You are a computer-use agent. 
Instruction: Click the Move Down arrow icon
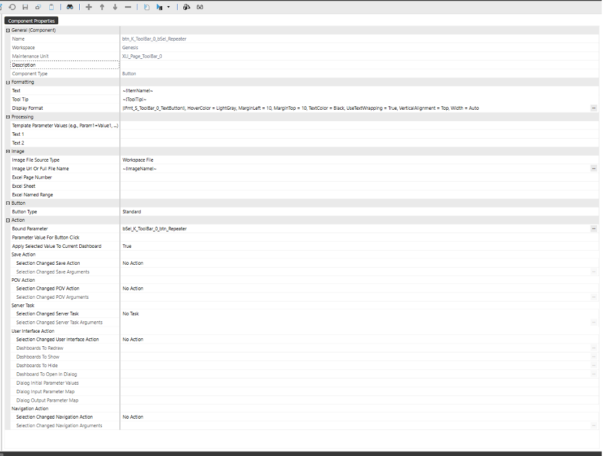click(115, 7)
